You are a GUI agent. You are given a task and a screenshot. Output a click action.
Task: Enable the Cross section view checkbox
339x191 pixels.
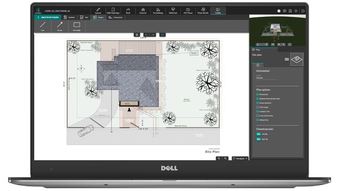tap(258, 115)
